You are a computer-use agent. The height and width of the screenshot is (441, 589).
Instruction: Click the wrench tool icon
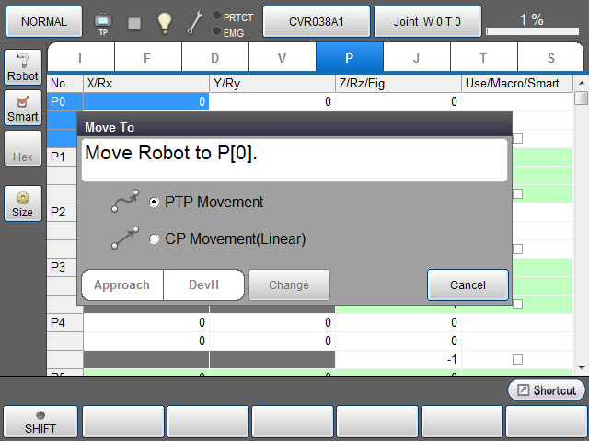click(x=194, y=21)
